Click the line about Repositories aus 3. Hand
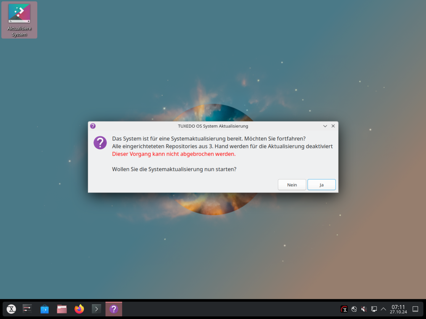 pyautogui.click(x=222, y=146)
